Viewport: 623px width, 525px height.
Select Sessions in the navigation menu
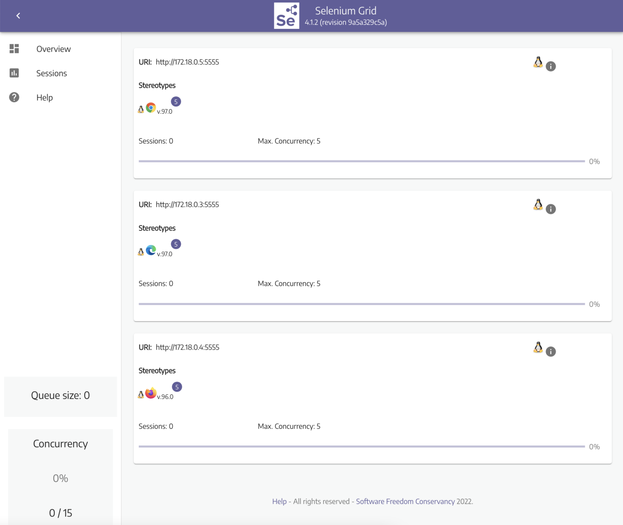tap(52, 73)
